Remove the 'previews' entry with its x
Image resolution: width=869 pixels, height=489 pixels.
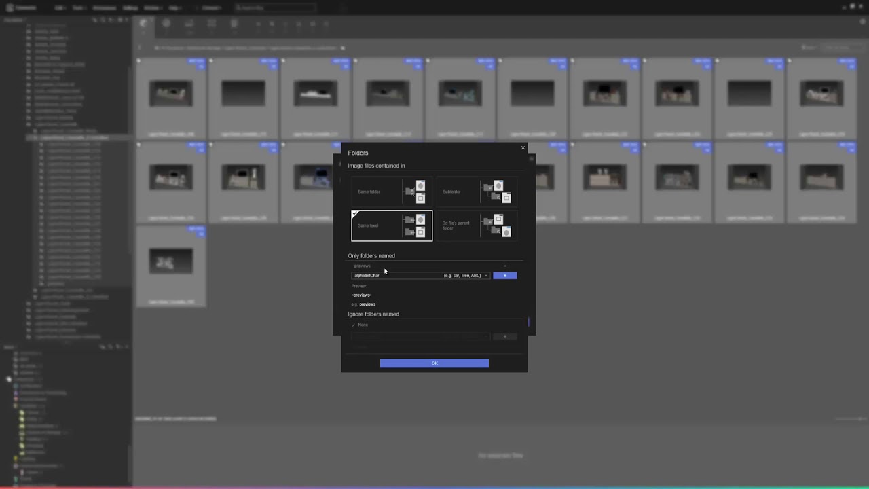[504, 266]
